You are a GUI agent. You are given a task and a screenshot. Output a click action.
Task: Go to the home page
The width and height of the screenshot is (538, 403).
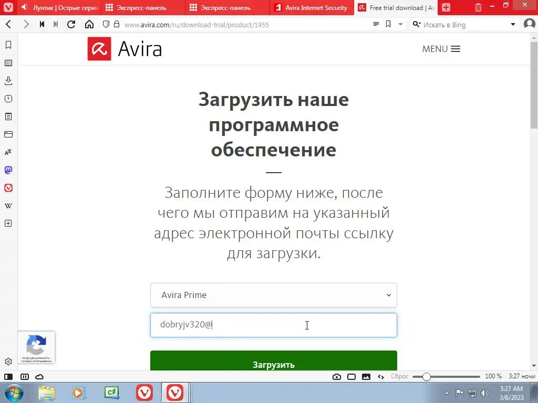(x=89, y=24)
